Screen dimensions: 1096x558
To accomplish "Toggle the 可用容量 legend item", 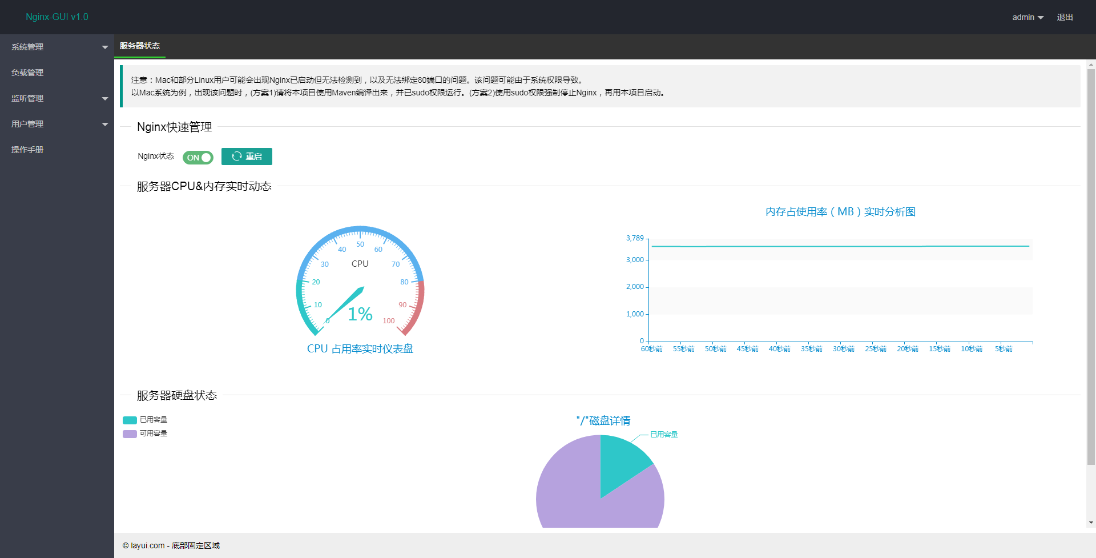I will click(x=145, y=433).
